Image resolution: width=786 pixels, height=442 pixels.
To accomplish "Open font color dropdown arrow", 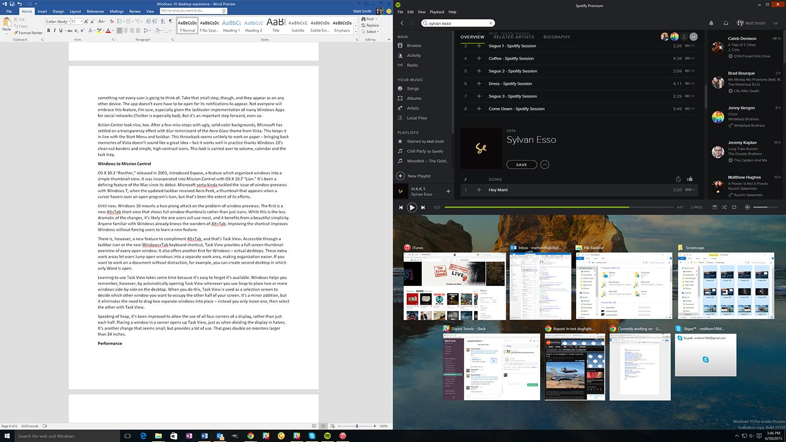I will (113, 31).
